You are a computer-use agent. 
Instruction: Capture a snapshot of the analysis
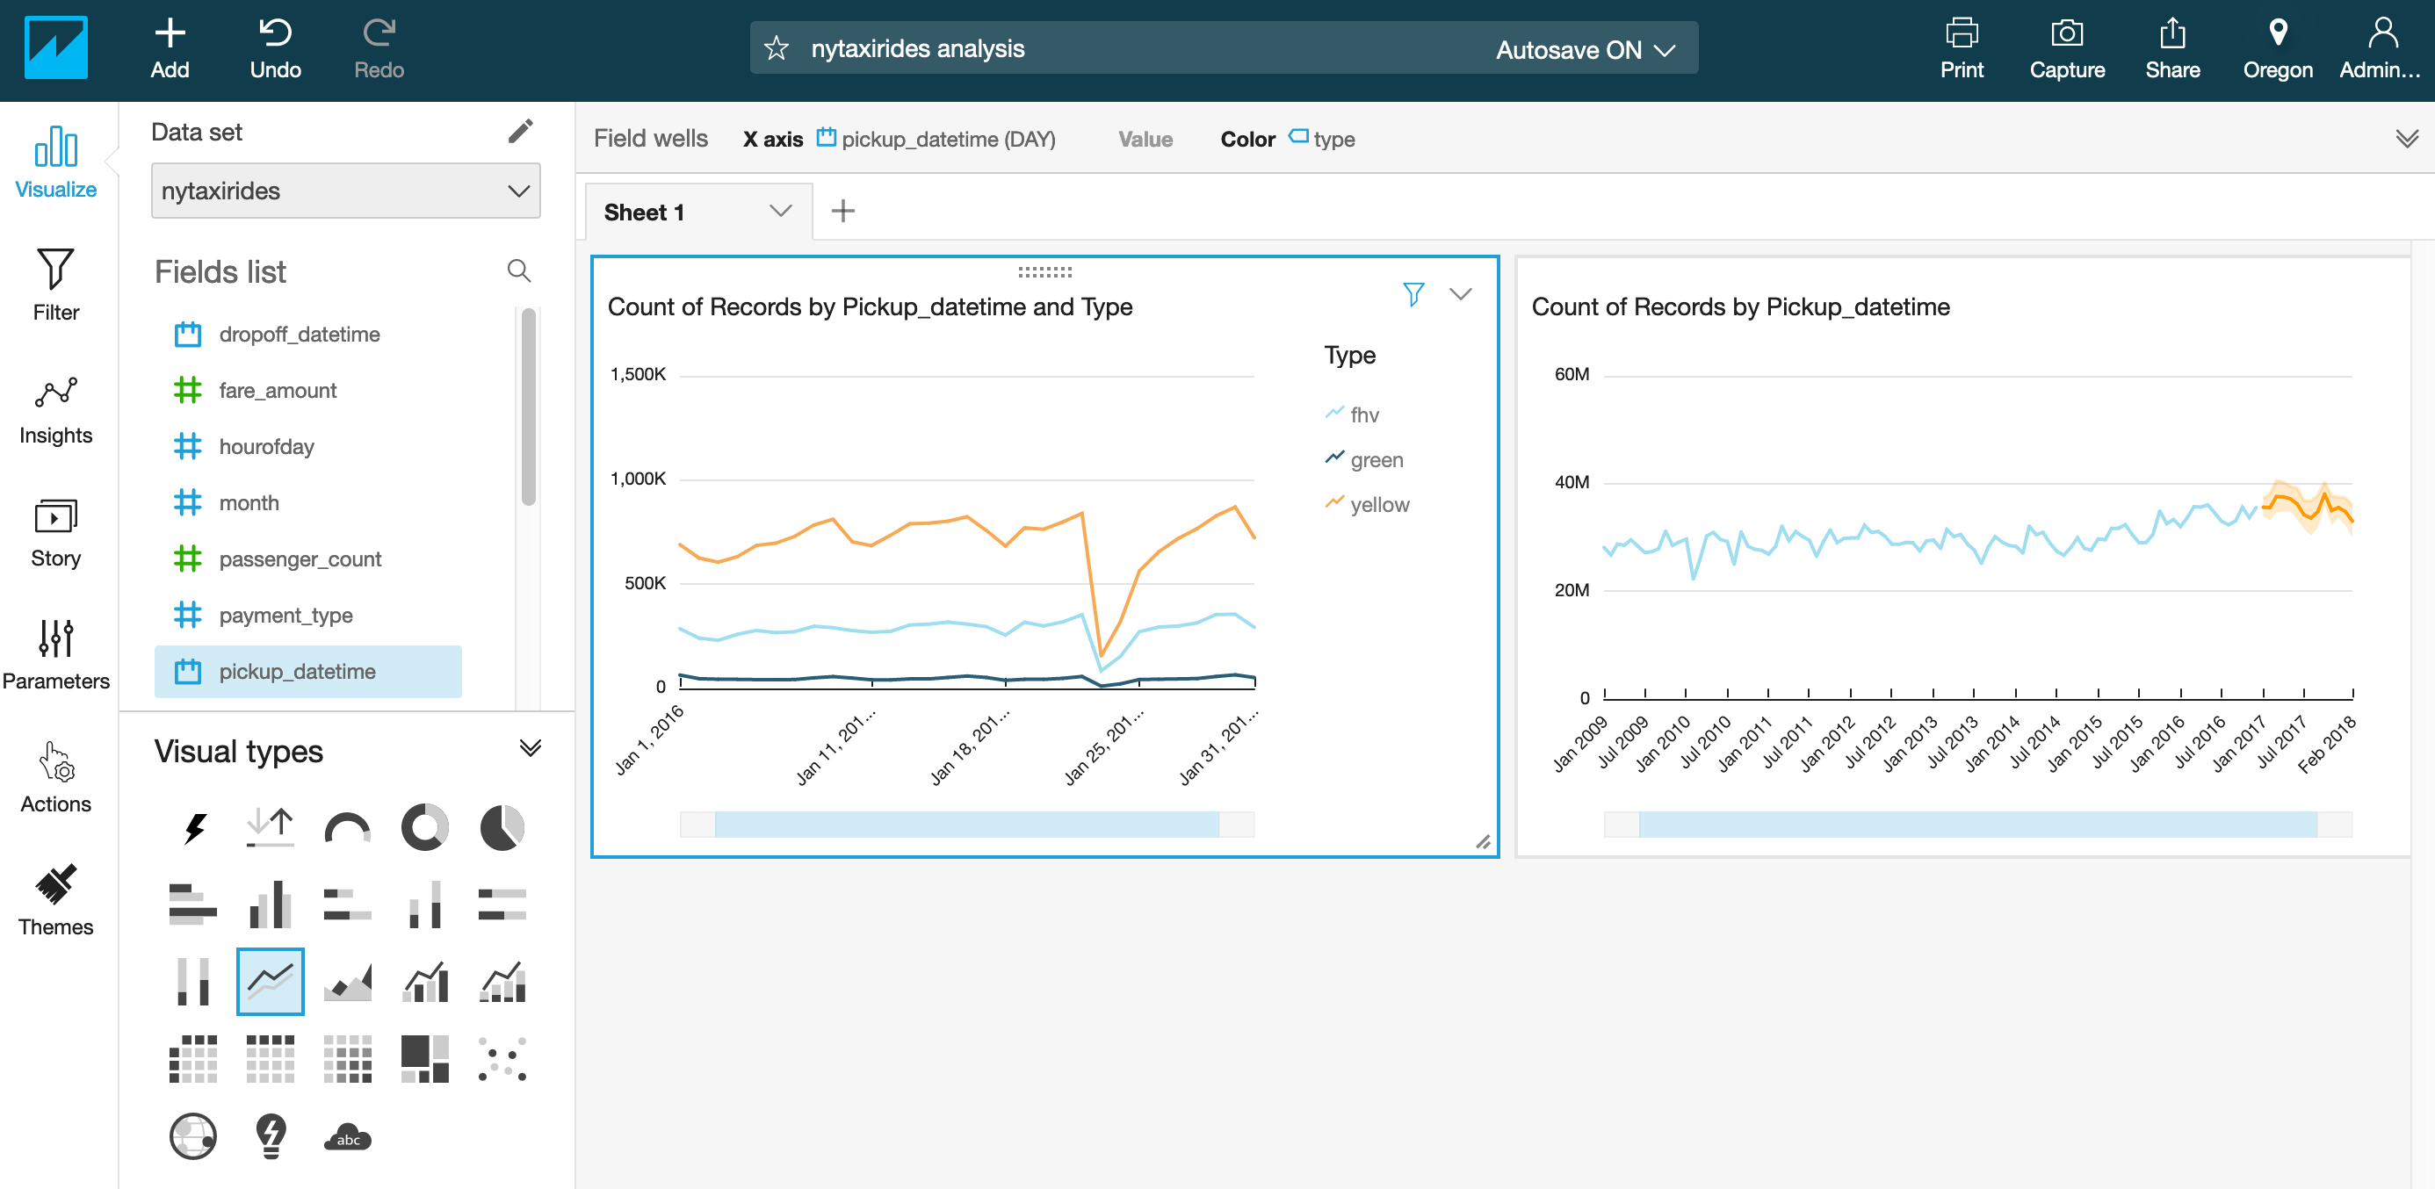point(2066,49)
